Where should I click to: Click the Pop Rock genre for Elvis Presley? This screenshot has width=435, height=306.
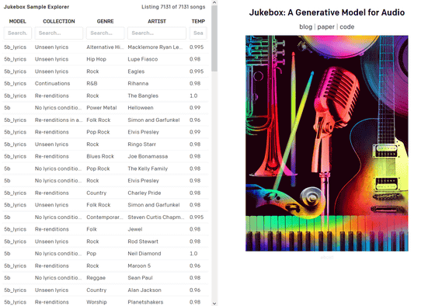point(98,132)
